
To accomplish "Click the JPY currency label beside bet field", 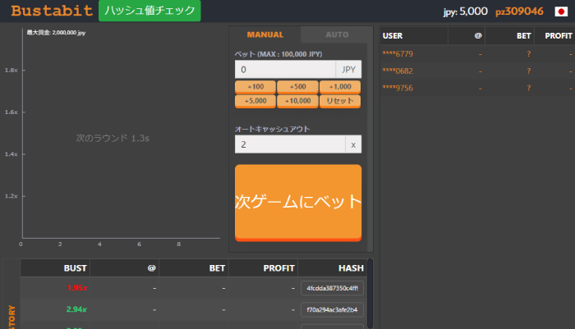I will (348, 70).
